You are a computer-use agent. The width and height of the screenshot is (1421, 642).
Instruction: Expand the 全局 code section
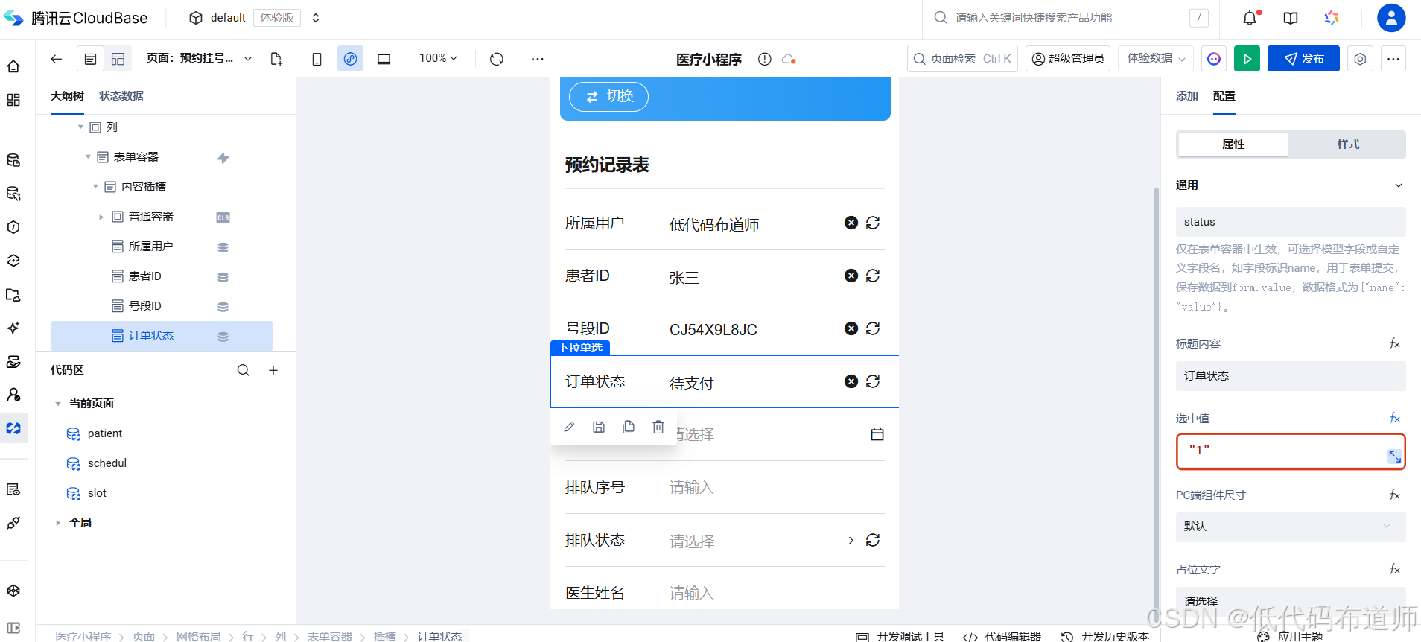[x=58, y=523]
